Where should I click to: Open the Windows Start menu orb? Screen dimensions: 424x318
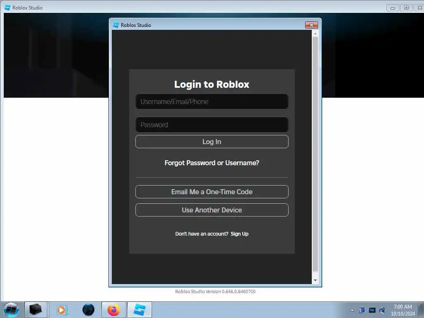click(11, 310)
